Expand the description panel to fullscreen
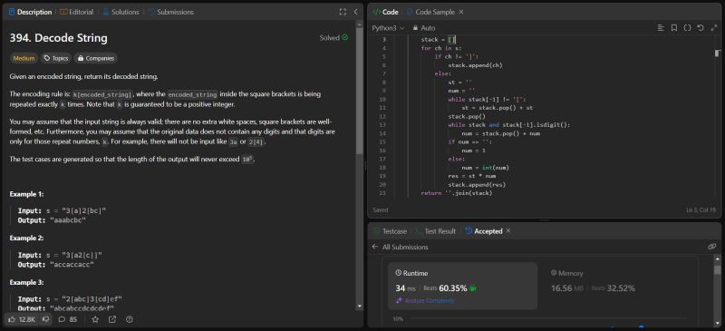Screen dimensions: 725x331 [343, 12]
